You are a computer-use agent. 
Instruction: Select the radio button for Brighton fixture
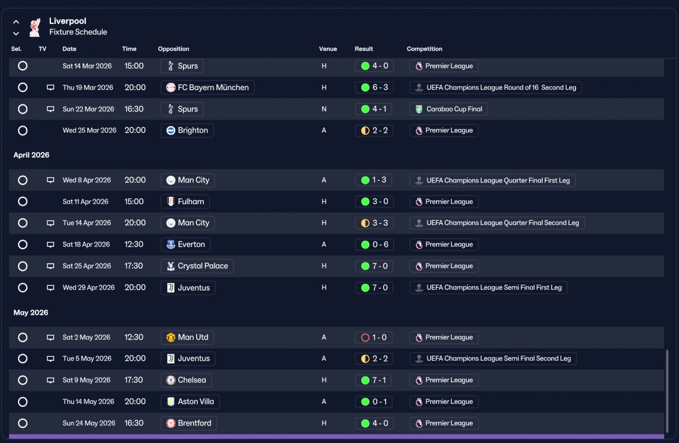click(x=22, y=131)
